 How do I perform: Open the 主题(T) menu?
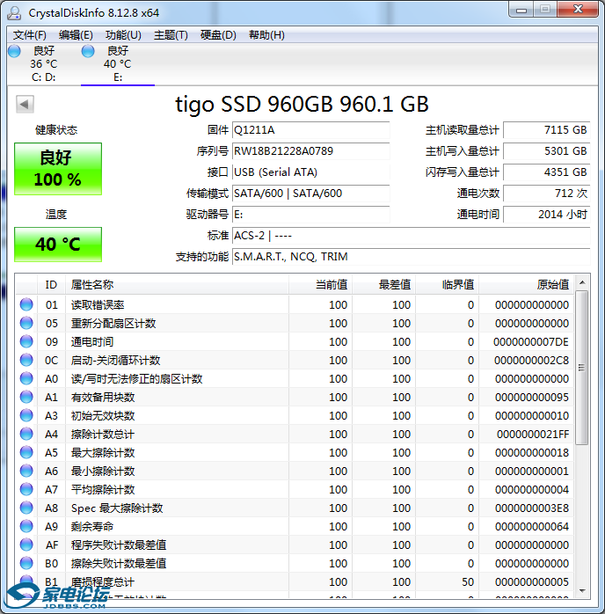tap(171, 35)
